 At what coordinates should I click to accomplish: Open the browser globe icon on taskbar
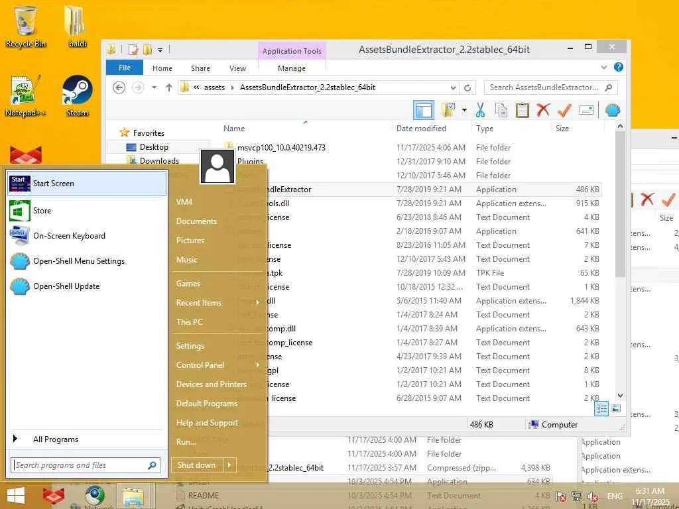point(94,496)
